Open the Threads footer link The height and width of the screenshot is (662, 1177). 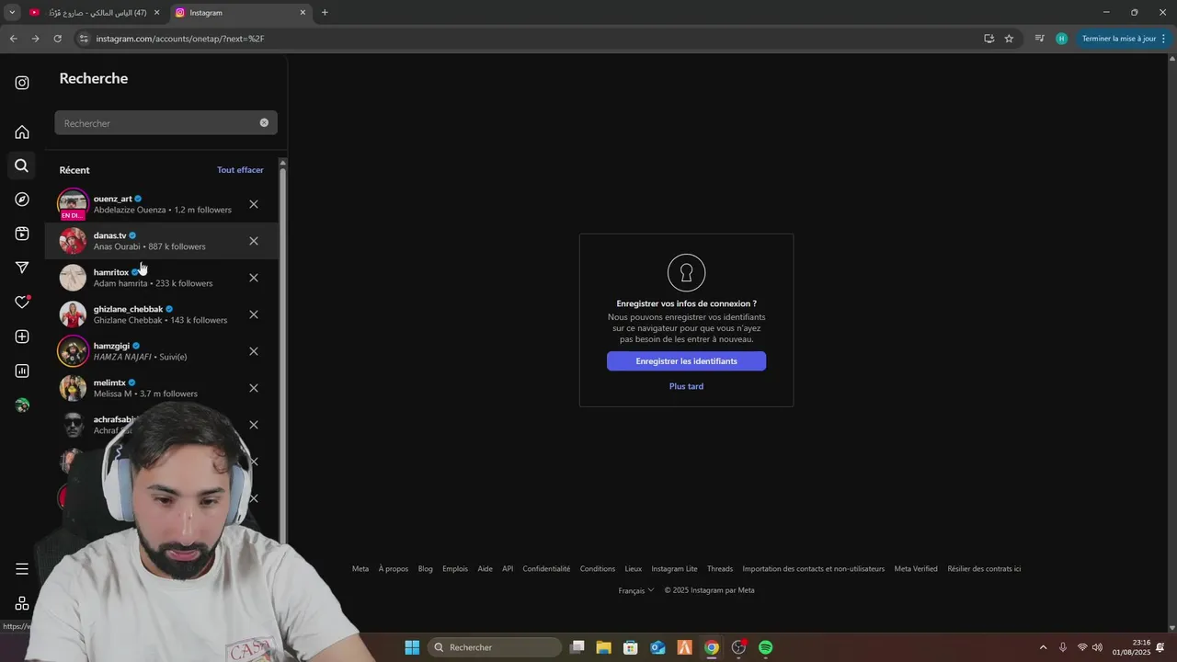click(720, 568)
